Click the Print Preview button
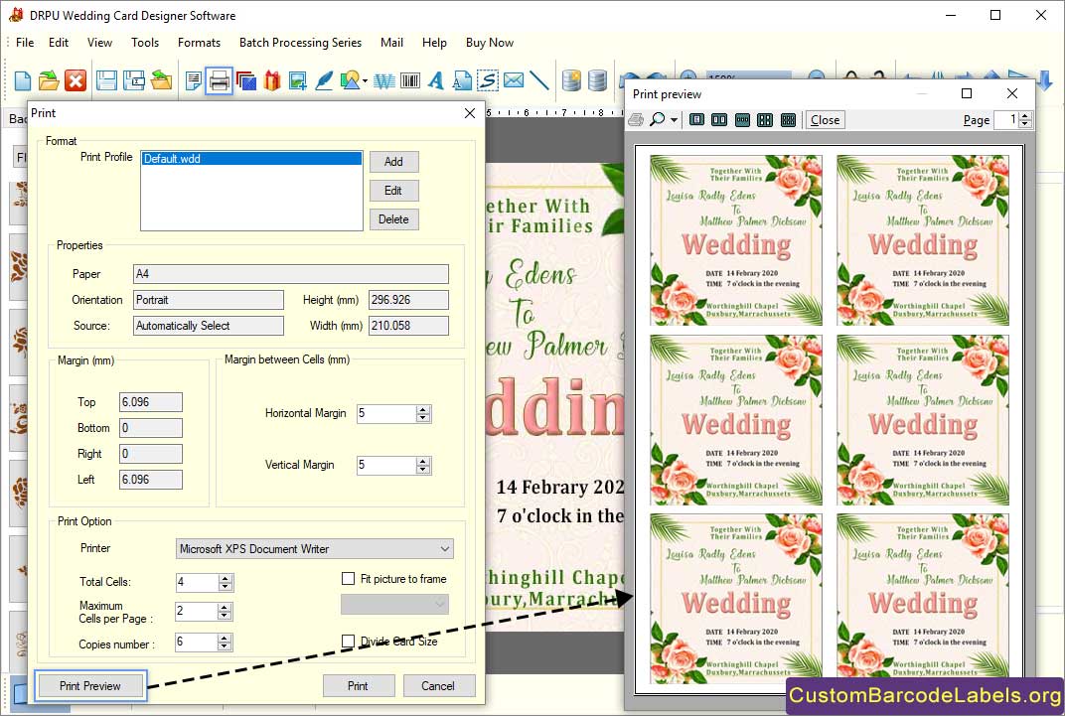This screenshot has height=716, width=1065. 90,686
